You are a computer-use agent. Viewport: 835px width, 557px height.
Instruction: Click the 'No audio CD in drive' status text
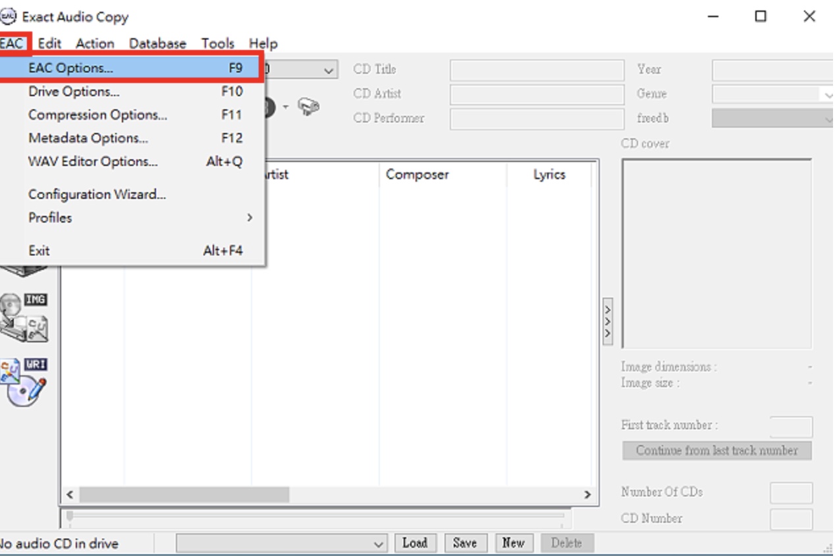pyautogui.click(x=59, y=544)
